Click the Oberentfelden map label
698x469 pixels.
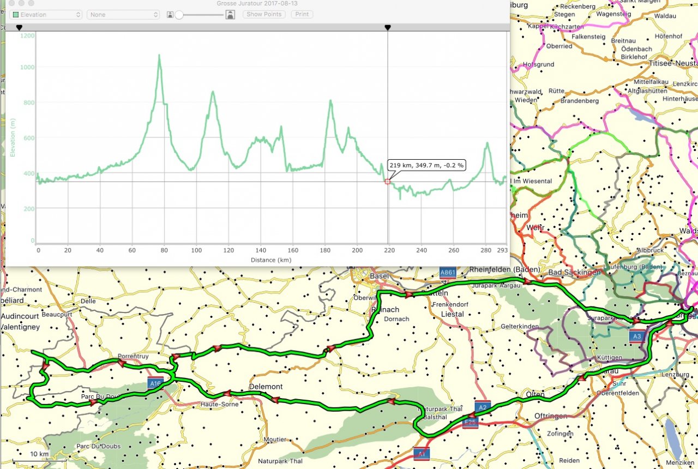[x=617, y=393]
